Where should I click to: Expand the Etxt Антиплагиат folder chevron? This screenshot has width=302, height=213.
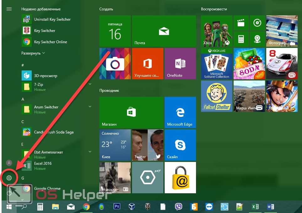(90, 152)
